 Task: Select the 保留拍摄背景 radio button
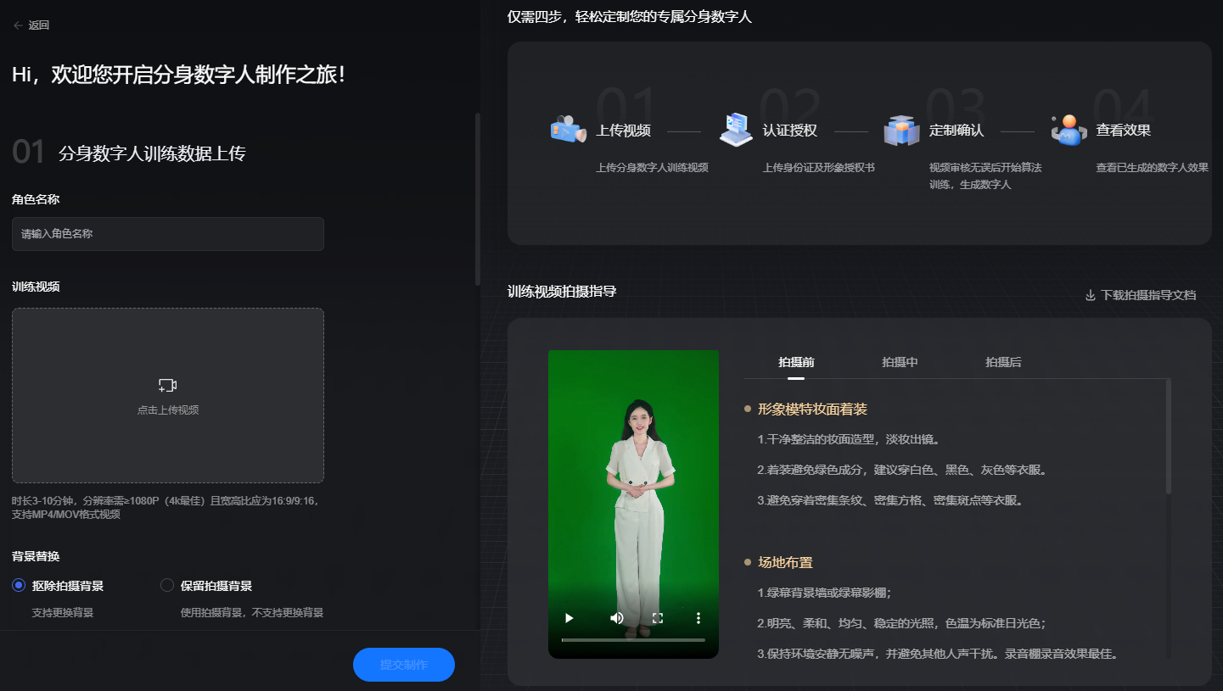[167, 585]
